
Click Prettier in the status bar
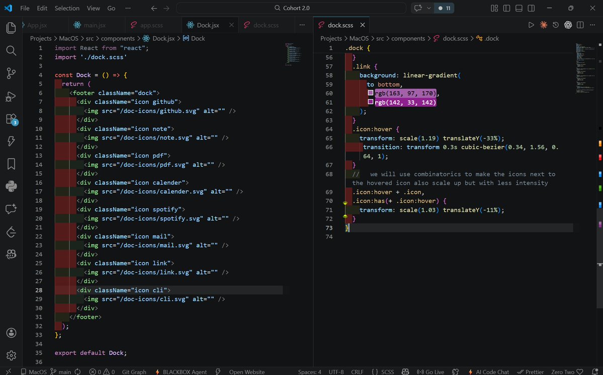[531, 371]
